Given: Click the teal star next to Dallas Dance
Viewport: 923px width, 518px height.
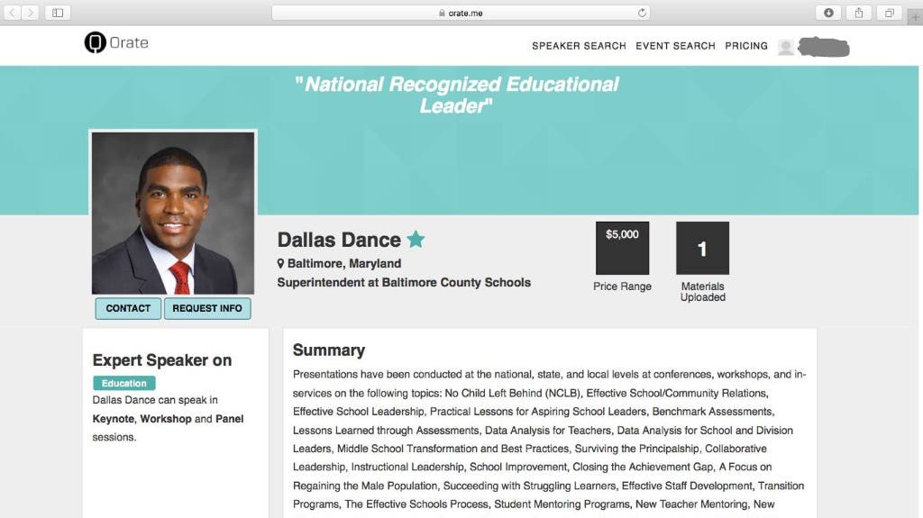Looking at the screenshot, I should [x=416, y=240].
